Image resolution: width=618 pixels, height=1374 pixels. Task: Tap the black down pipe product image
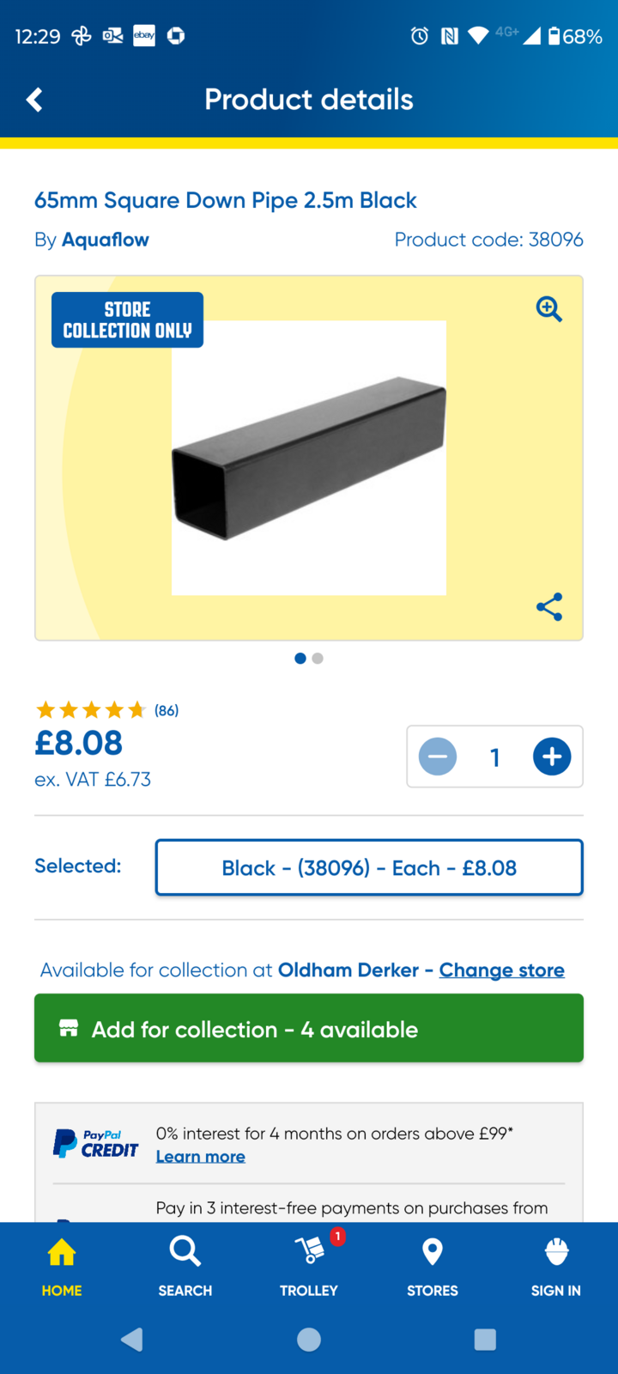pos(309,458)
